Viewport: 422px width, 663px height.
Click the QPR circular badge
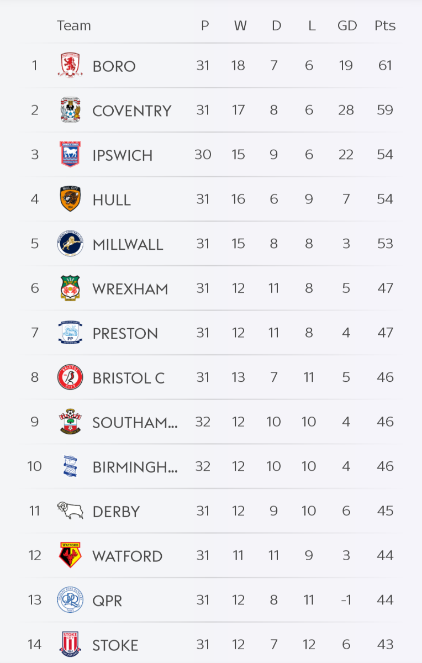pos(70,600)
